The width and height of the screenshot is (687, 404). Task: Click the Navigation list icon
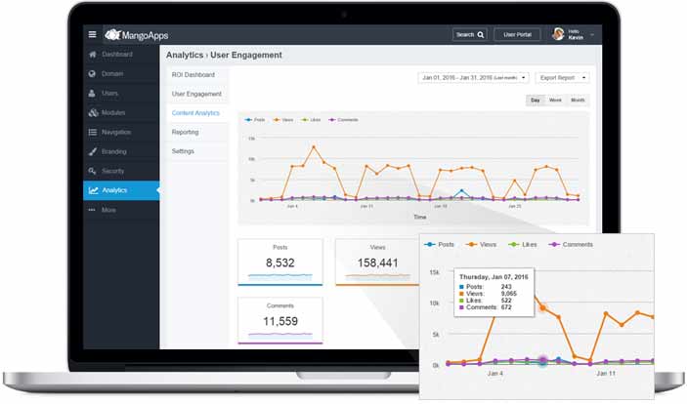point(93,132)
